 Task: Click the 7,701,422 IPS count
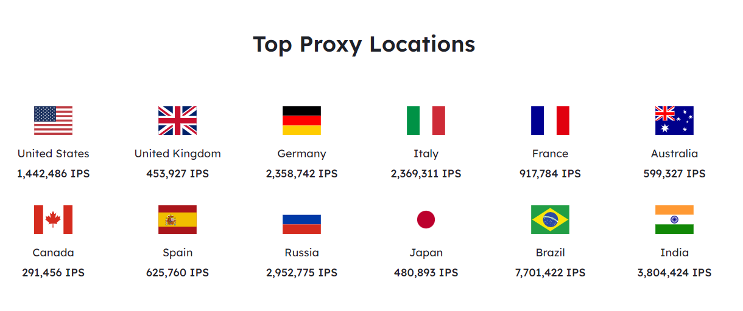pos(550,273)
